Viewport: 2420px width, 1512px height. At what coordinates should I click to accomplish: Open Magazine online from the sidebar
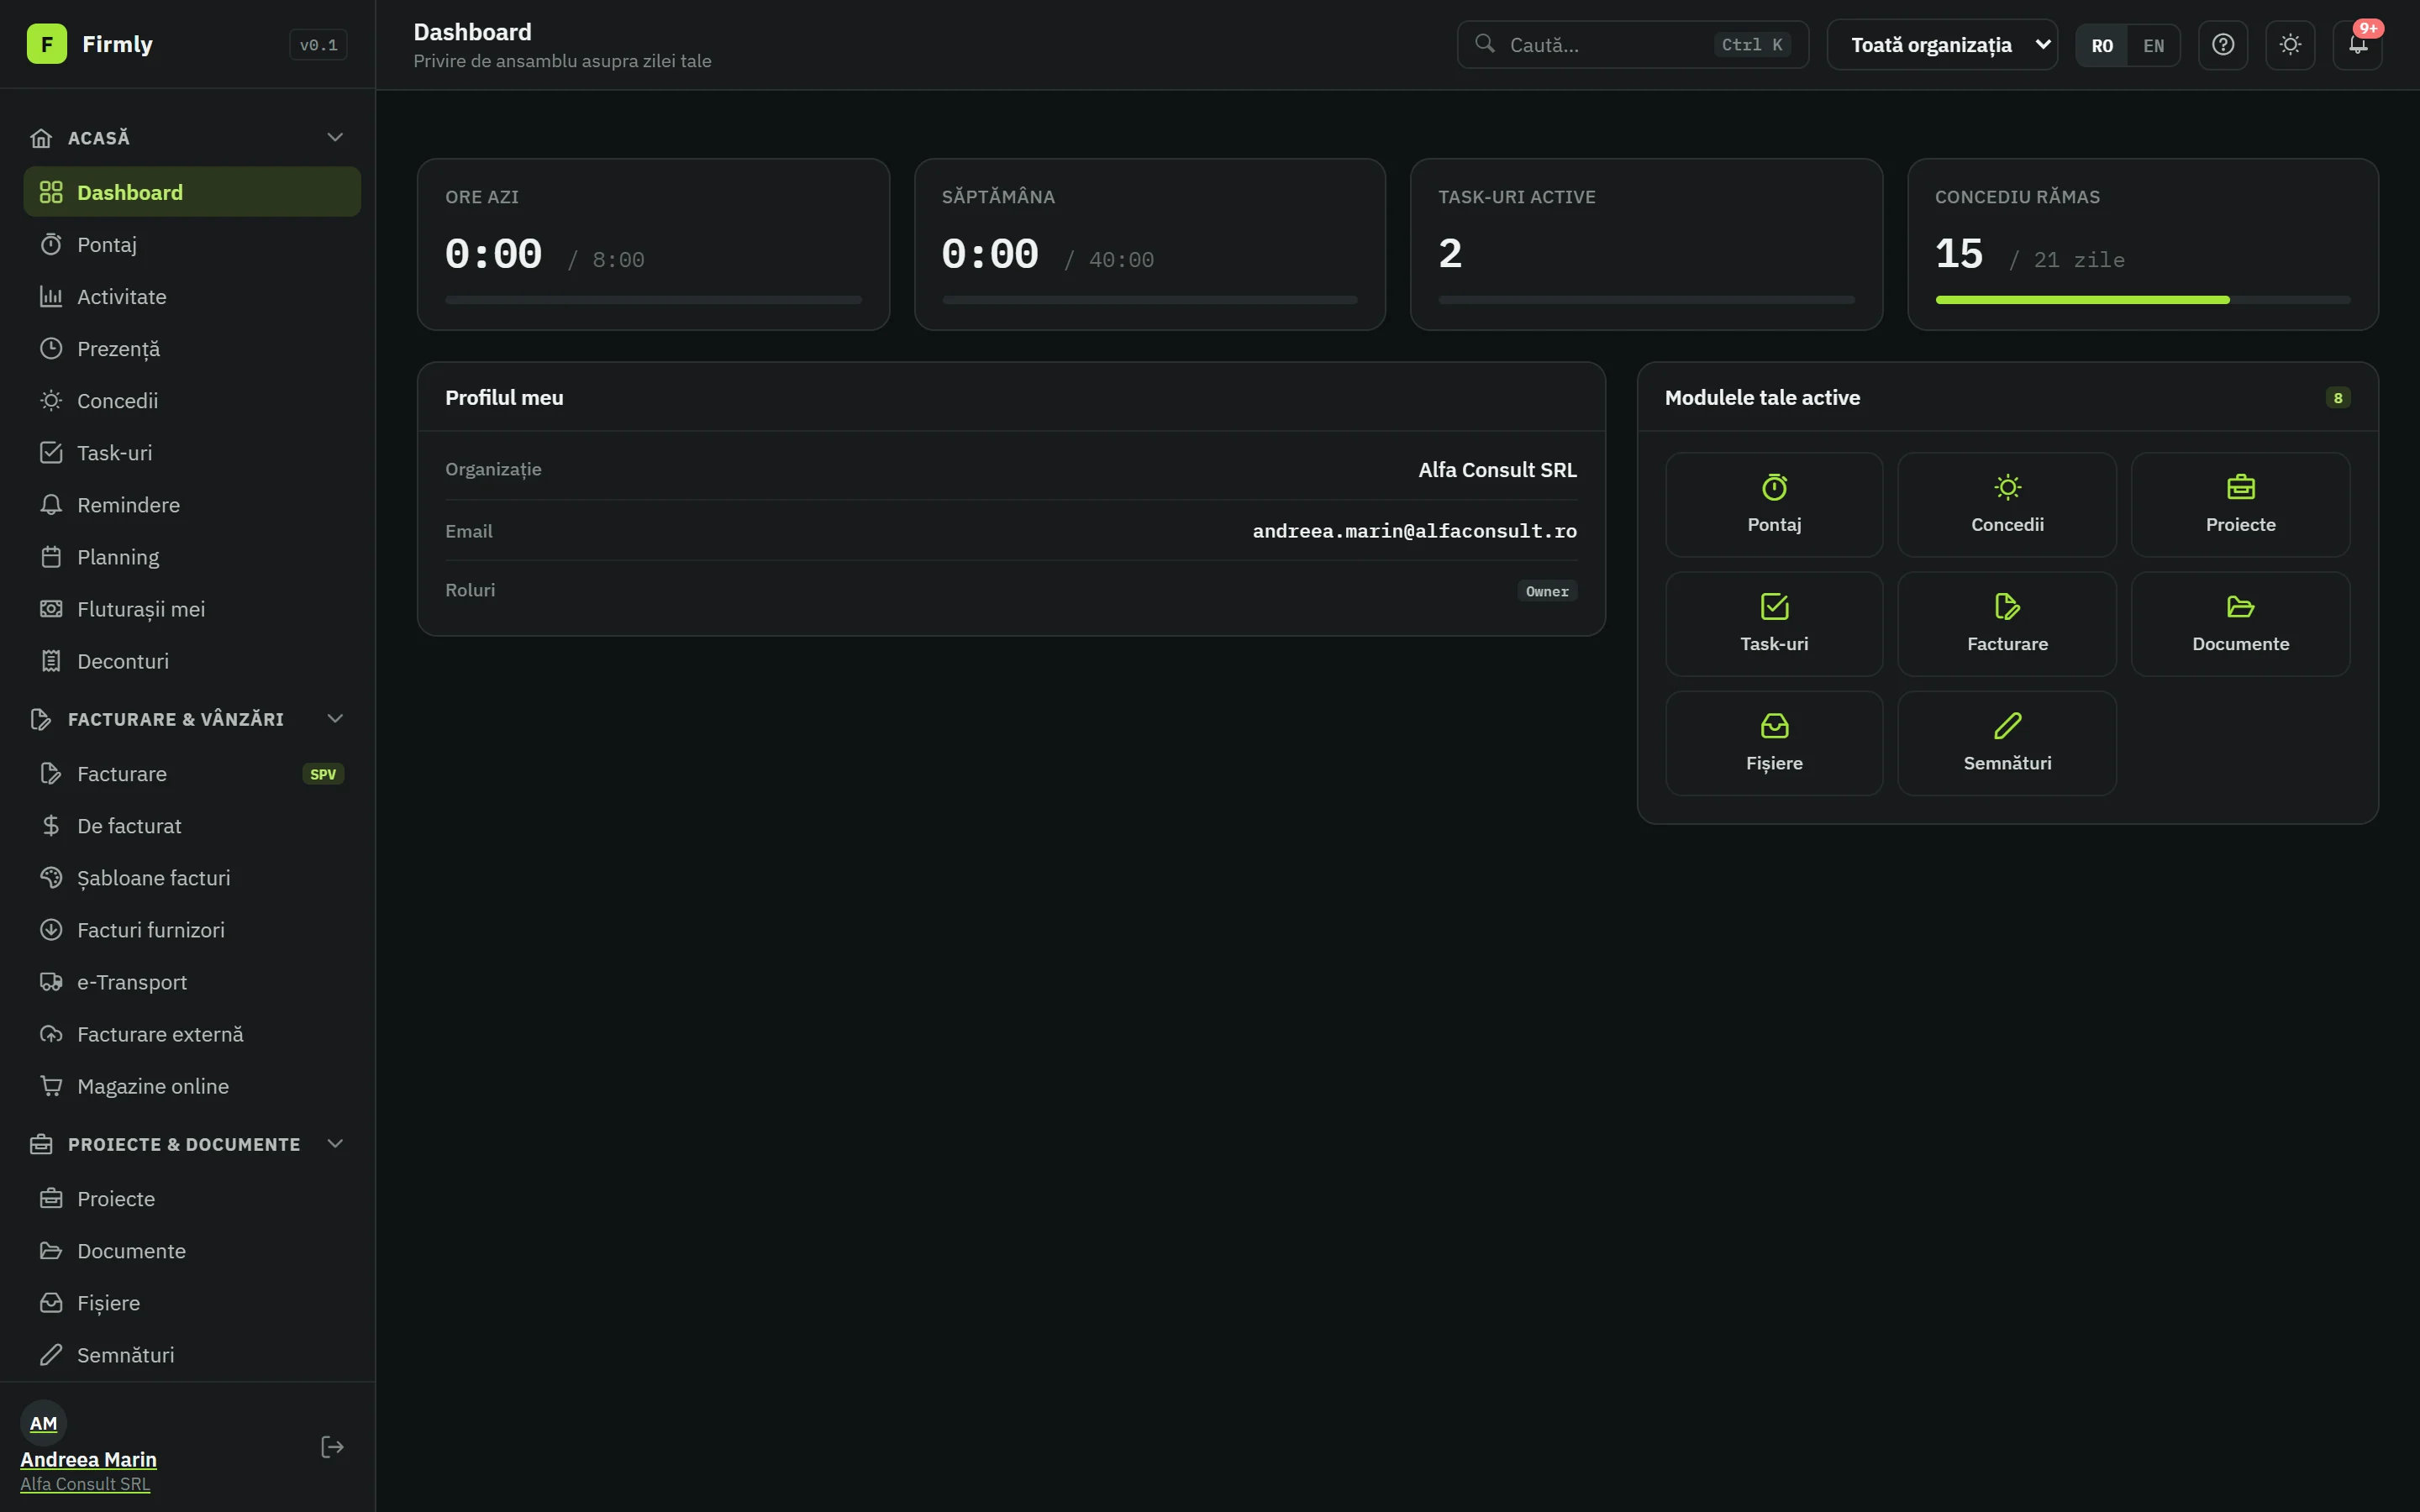pyautogui.click(x=192, y=1086)
